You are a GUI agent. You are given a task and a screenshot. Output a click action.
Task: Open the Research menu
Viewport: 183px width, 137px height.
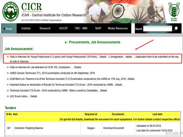coord(45,28)
